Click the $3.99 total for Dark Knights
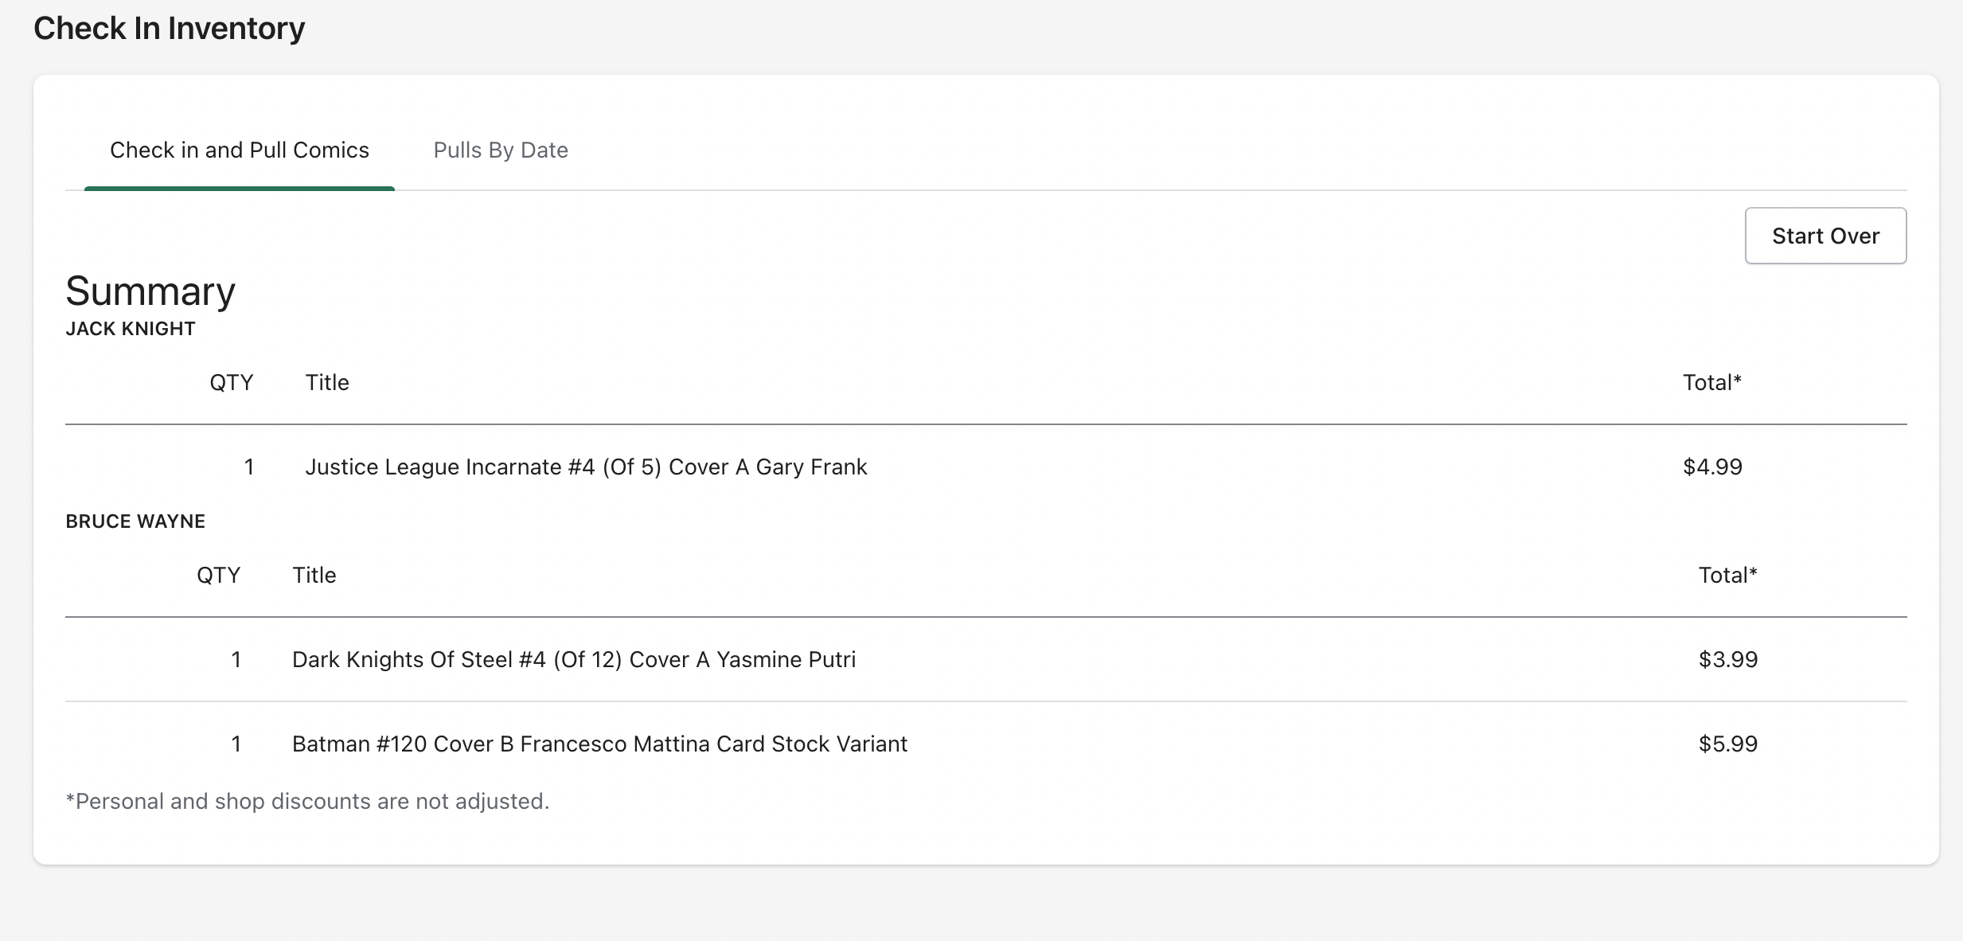Viewport: 1963px width, 941px height. [1727, 659]
